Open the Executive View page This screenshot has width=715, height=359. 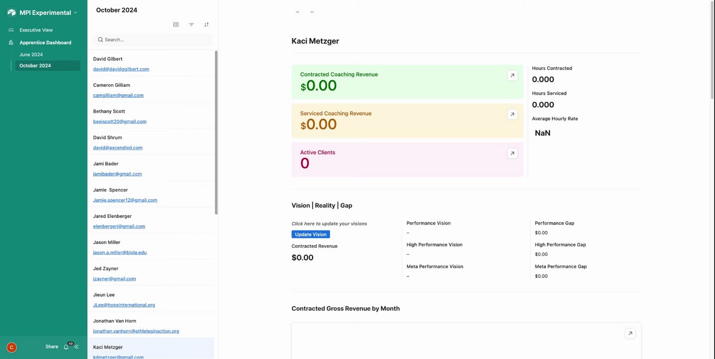(36, 30)
